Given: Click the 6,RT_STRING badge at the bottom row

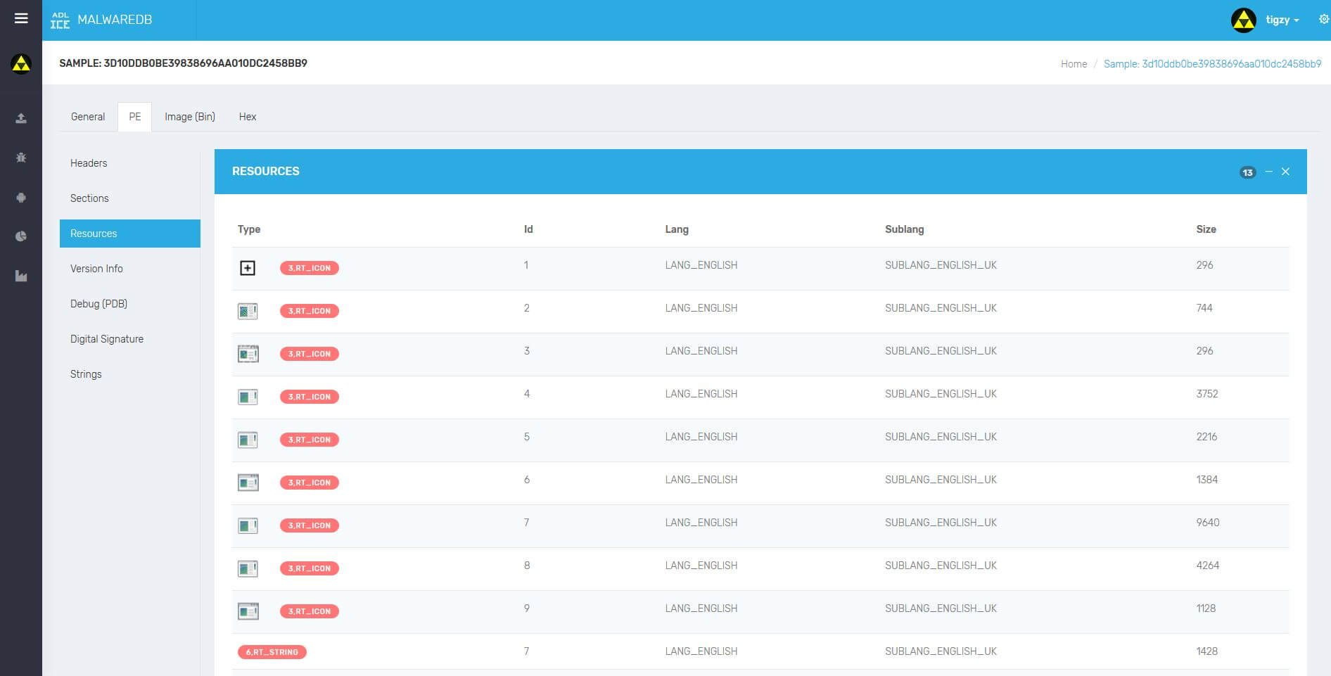Looking at the screenshot, I should tap(272, 652).
